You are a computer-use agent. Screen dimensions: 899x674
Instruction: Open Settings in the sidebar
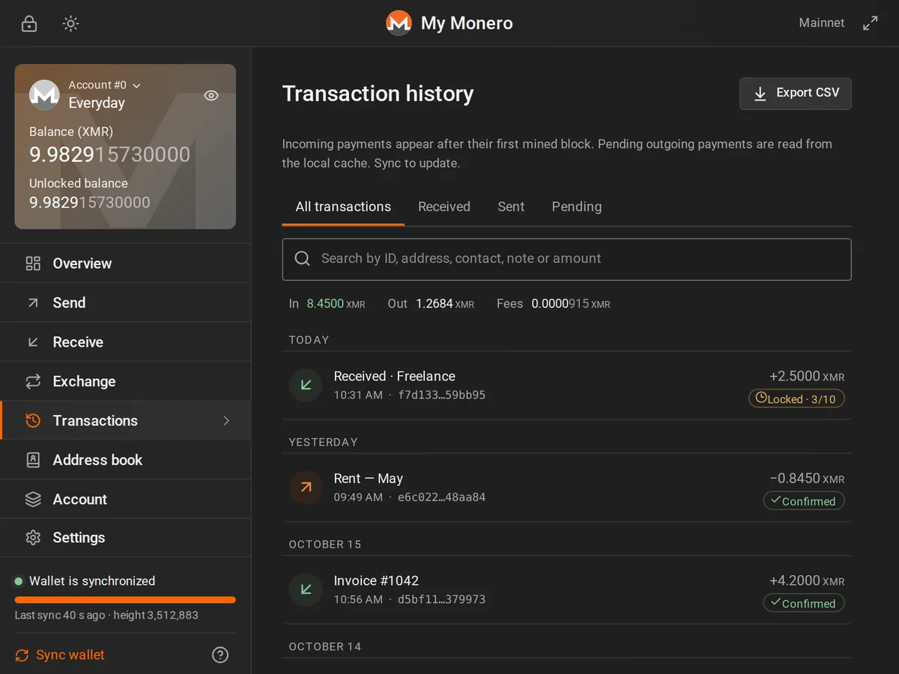[125, 538]
